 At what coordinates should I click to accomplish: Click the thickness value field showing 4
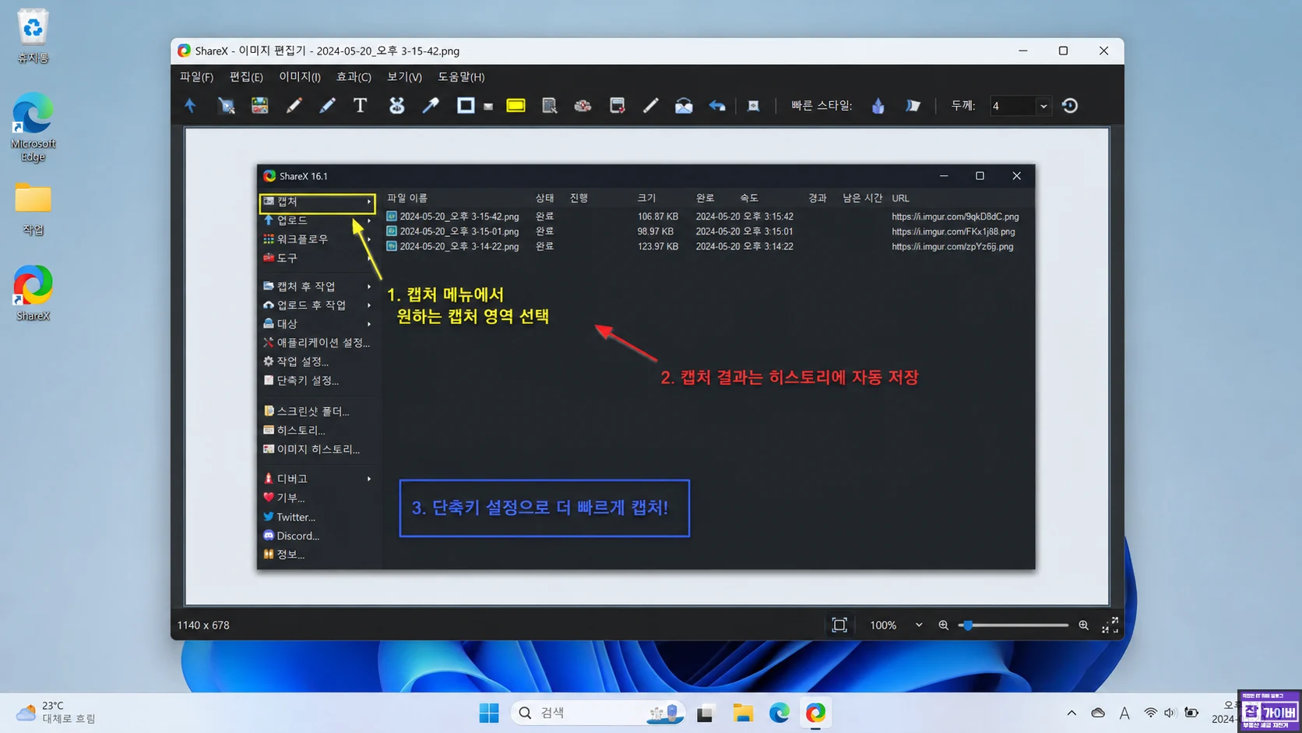click(x=1012, y=106)
